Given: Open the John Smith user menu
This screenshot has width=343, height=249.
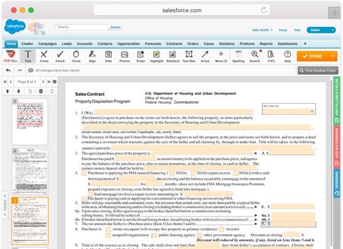Looking at the screenshot, I should (x=262, y=30).
